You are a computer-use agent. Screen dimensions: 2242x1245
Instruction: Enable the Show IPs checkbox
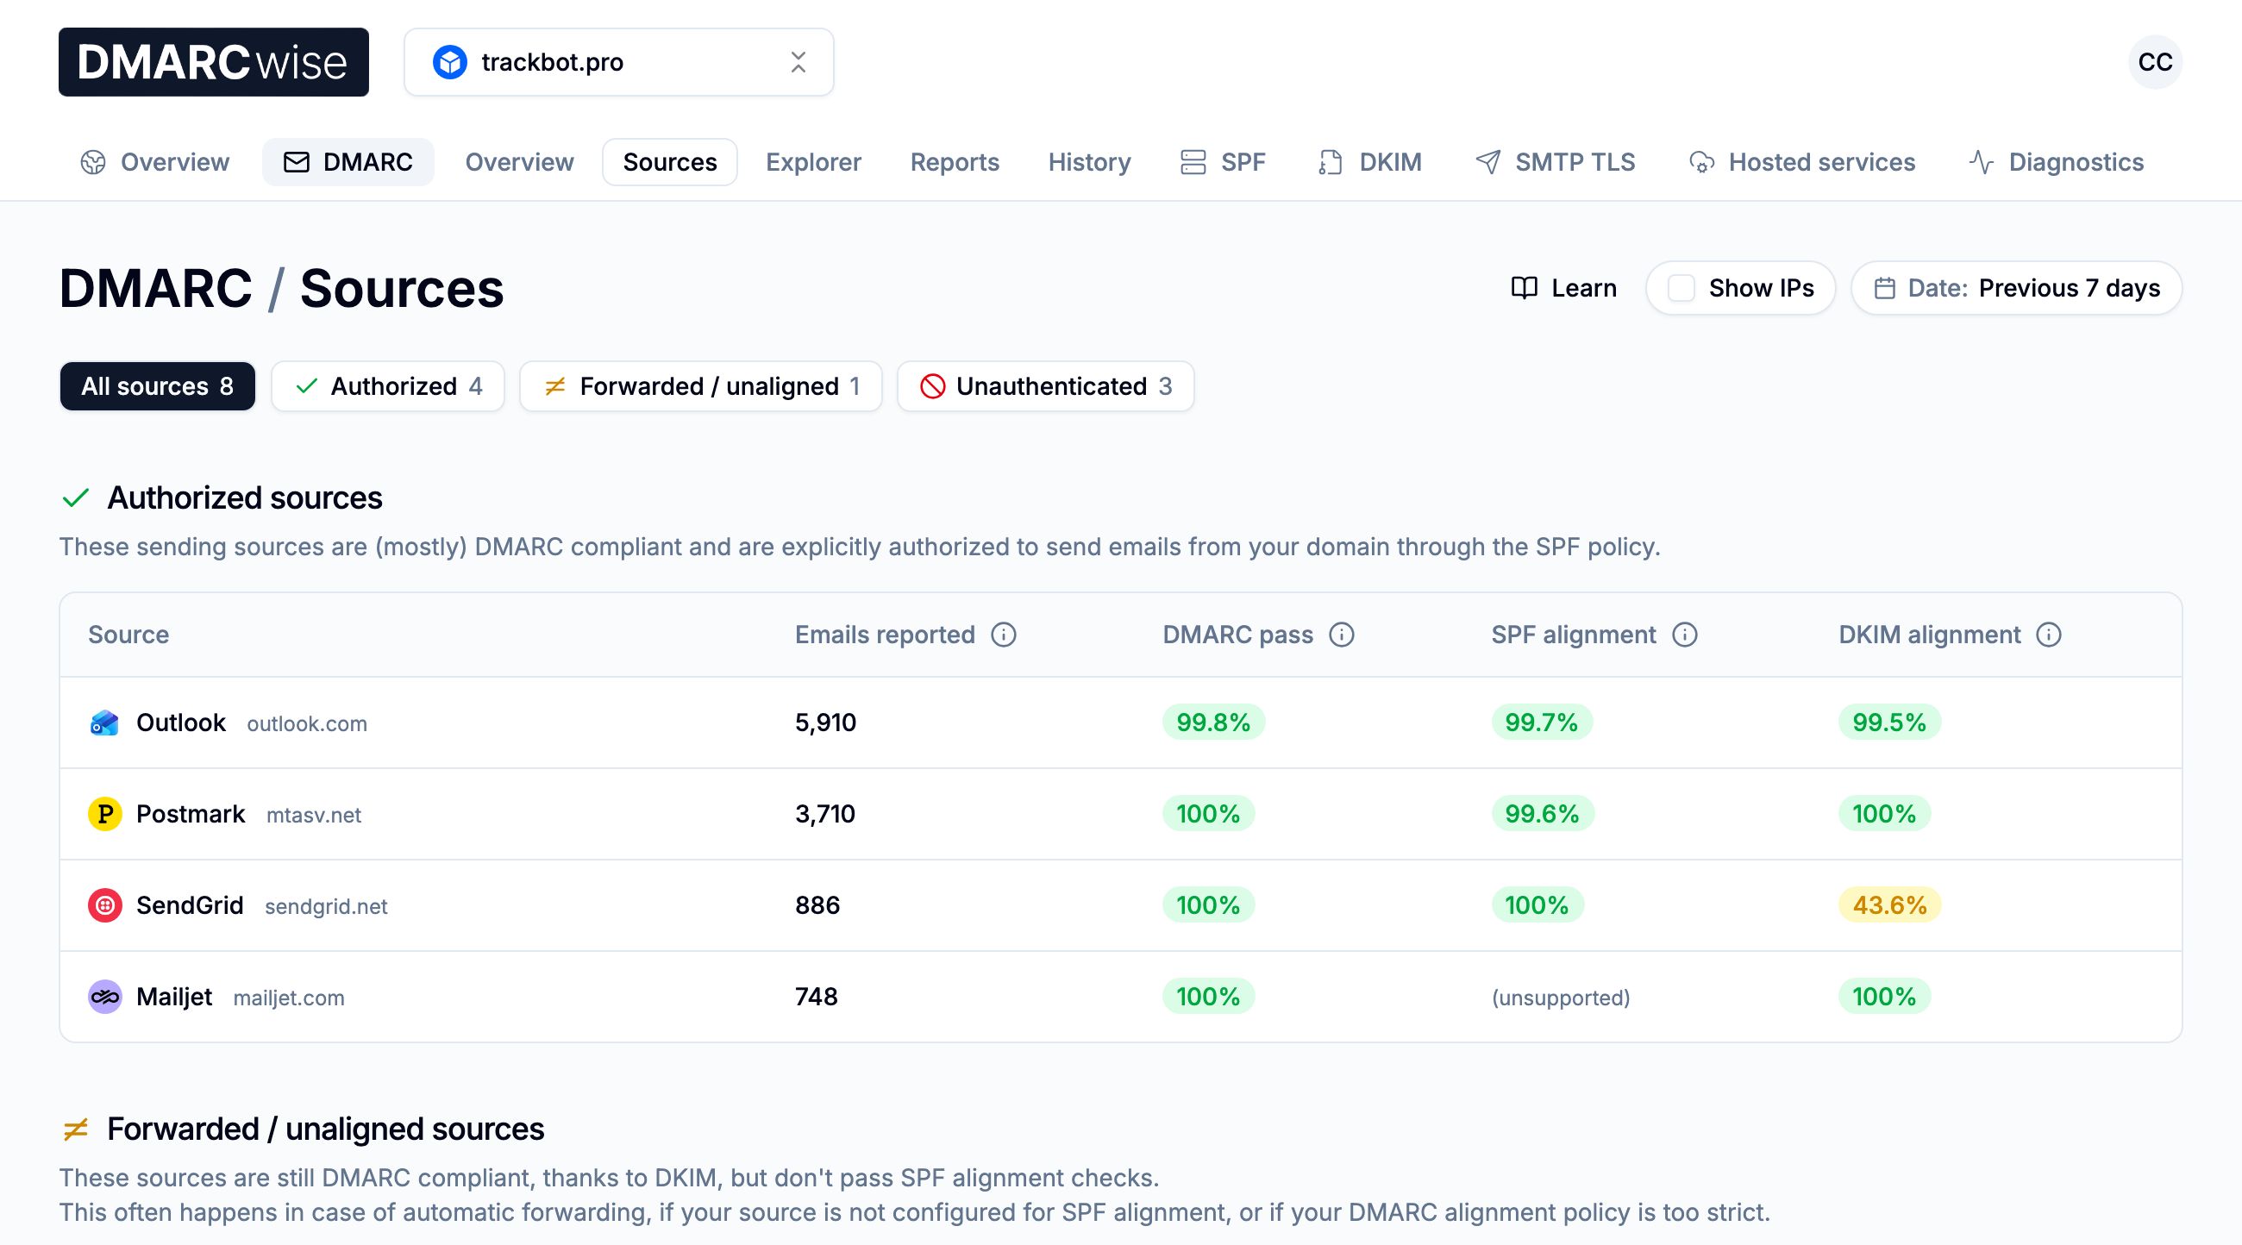click(x=1681, y=288)
